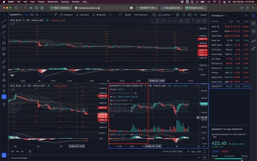Select the trend line drawing tool
The width and height of the screenshot is (257, 161).
point(4,21)
